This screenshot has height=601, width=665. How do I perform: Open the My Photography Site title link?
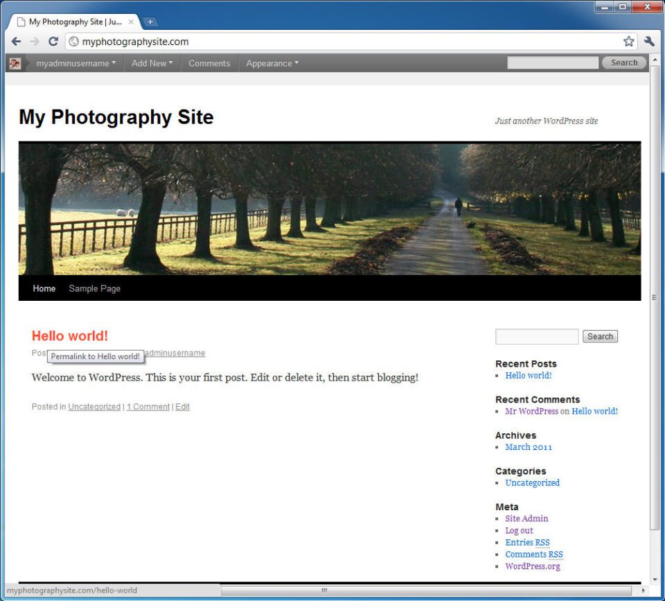(x=116, y=116)
